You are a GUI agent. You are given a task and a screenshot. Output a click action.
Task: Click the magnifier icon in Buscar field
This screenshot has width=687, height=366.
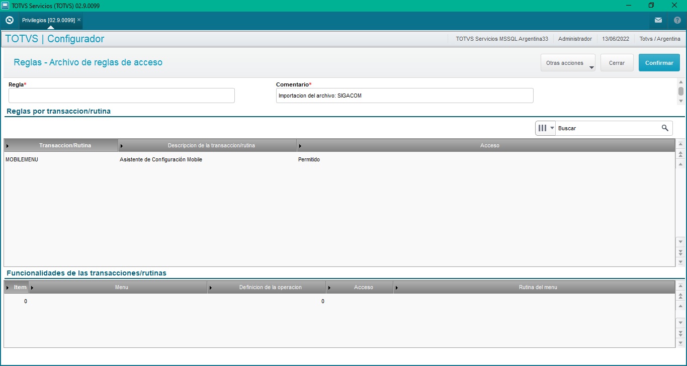665,128
